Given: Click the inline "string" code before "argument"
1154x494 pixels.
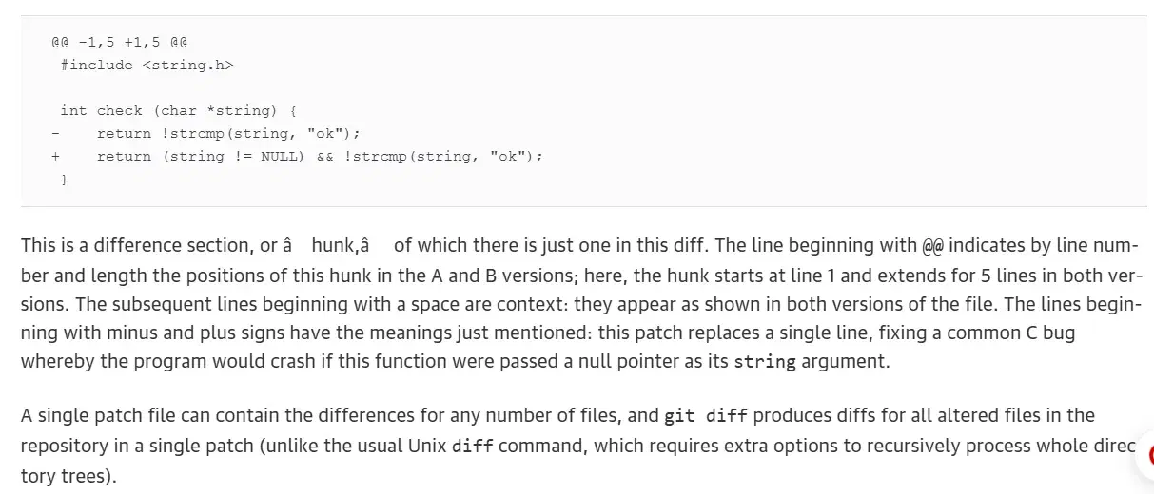Looking at the screenshot, I should click(x=765, y=362).
